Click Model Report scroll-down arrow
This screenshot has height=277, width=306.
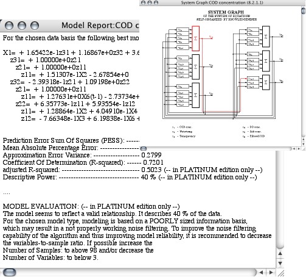tap(280, 263)
